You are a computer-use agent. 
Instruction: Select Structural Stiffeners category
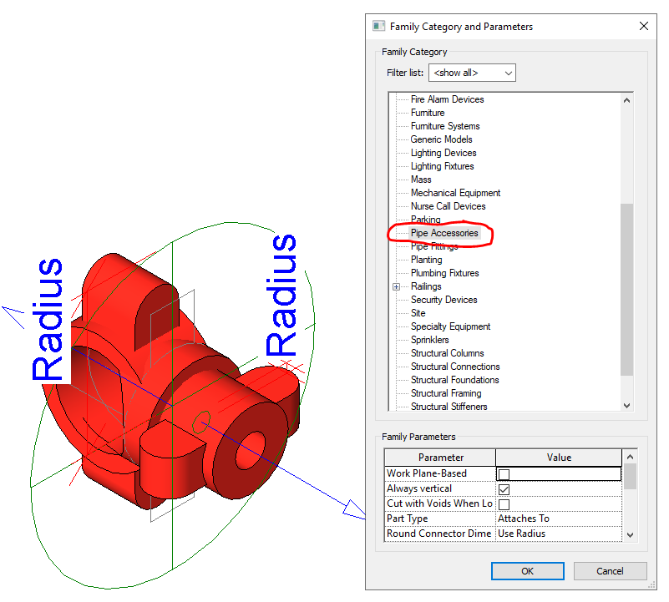pyautogui.click(x=449, y=407)
